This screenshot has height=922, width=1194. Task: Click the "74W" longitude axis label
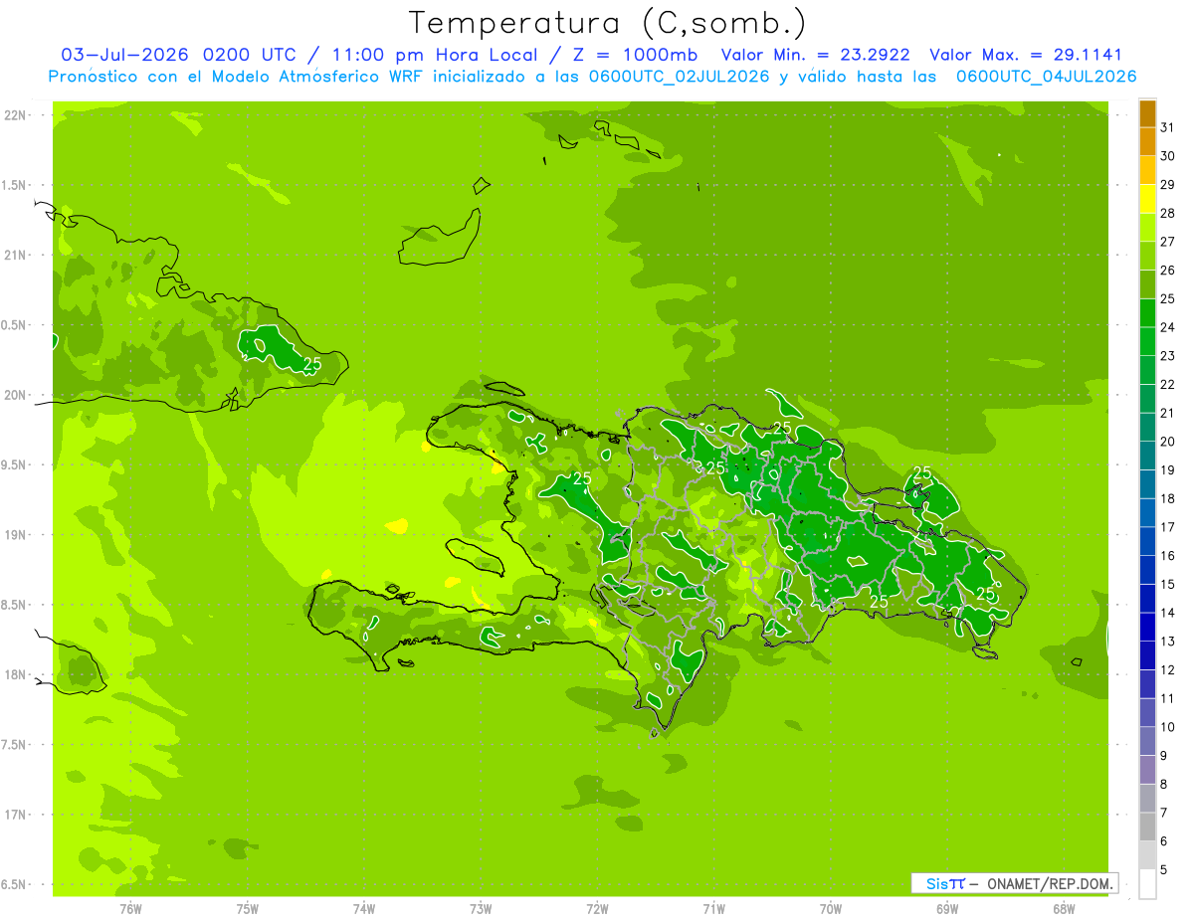point(364,909)
